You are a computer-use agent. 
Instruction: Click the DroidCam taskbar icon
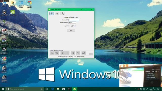tap(75, 89)
